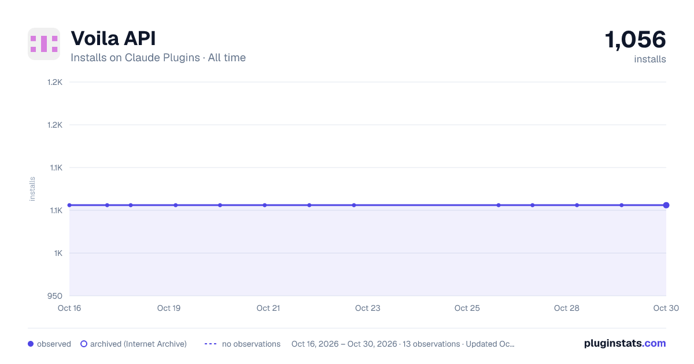Viewport: 694px width, 364px height.
Task: Click the "1,056" total installs figure
Action: (635, 39)
